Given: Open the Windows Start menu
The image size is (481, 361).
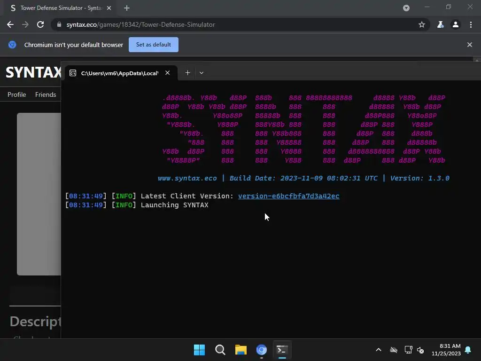Looking at the screenshot, I should [199, 350].
